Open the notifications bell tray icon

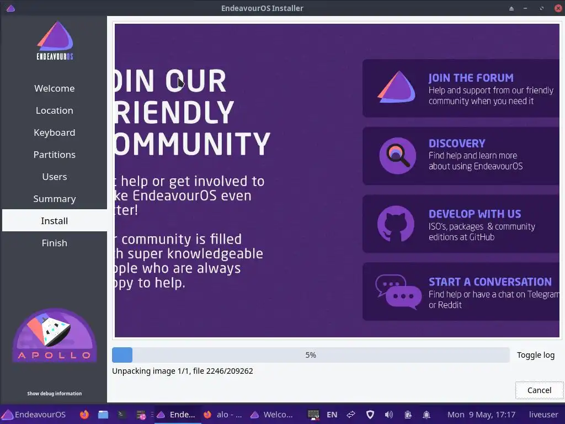[427, 415]
